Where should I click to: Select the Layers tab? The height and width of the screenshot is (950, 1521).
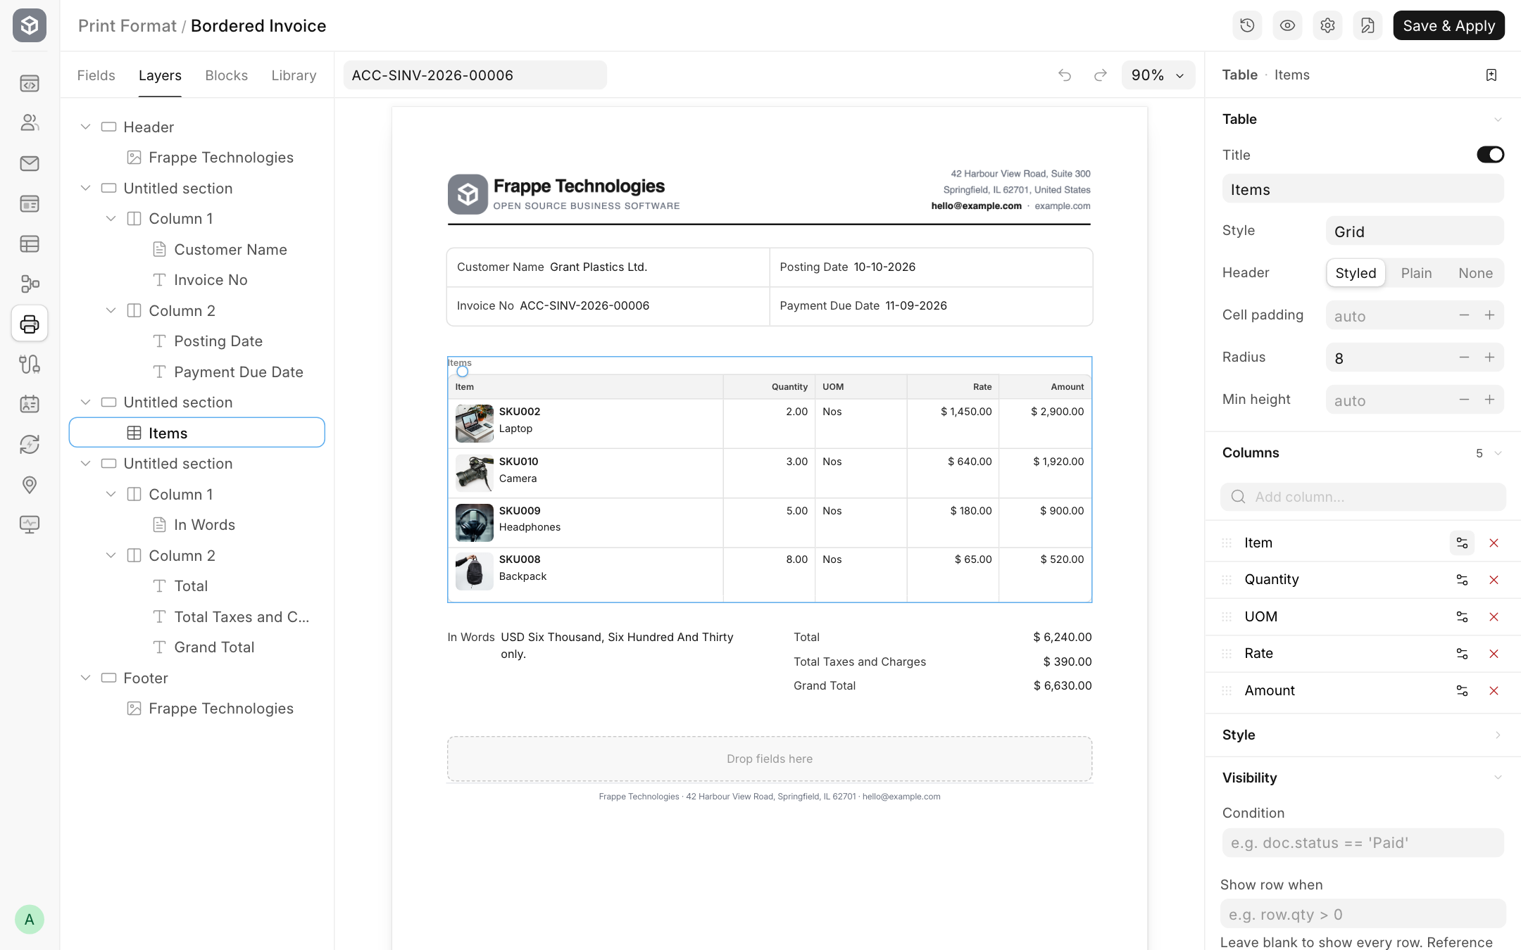coord(160,75)
